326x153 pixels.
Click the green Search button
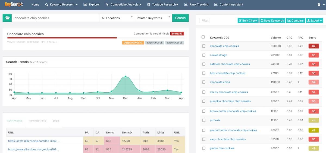[x=180, y=18]
